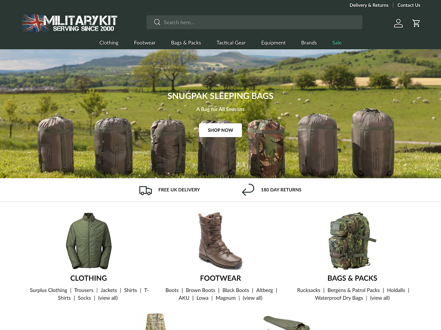
Task: Select the search magnifier icon
Action: coord(157,22)
